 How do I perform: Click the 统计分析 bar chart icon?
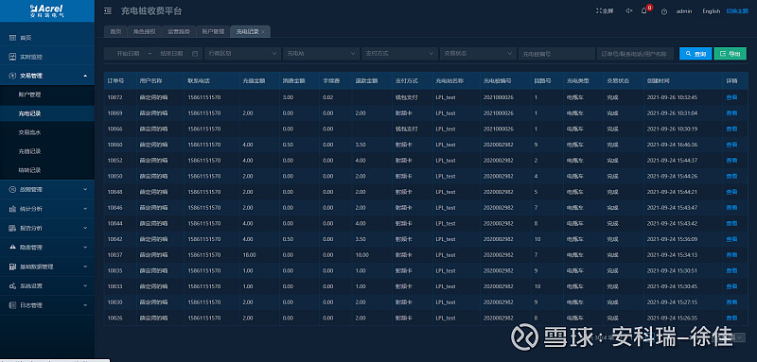12,209
